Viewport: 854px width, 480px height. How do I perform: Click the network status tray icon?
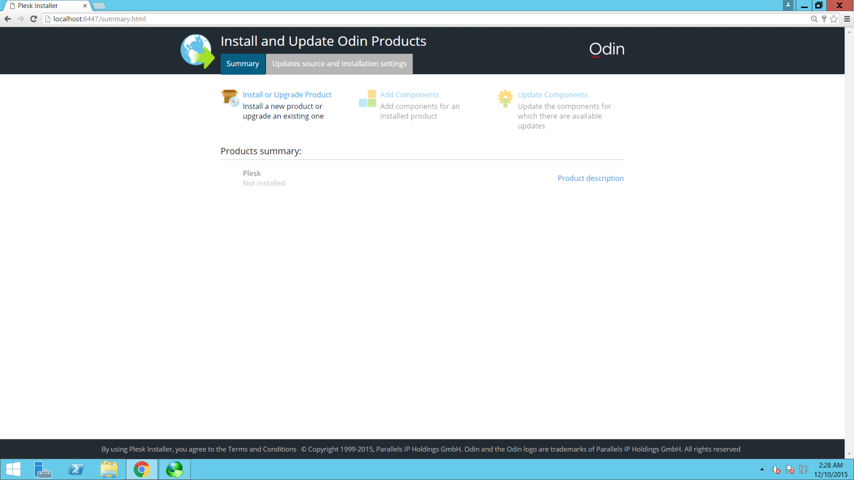(803, 469)
